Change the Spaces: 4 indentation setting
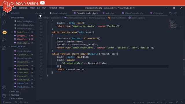185x104 pixels. click(150, 102)
